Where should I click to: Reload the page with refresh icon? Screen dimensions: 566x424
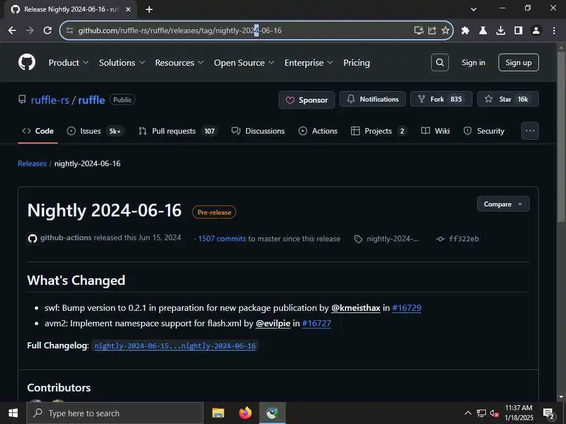[x=48, y=30]
